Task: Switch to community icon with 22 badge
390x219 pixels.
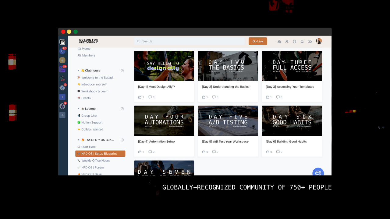Action: pyautogui.click(x=62, y=51)
